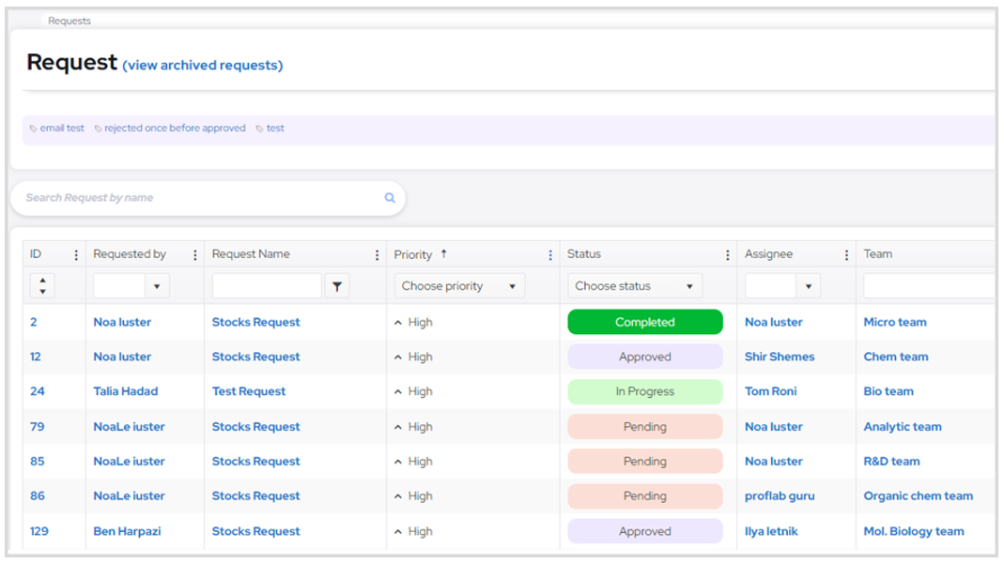The width and height of the screenshot is (1004, 563).
Task: Open Status column menu dots
Action: pos(728,255)
